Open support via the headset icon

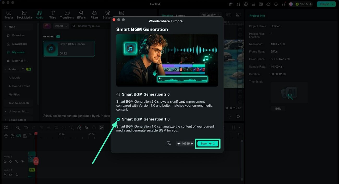tap(276, 4)
